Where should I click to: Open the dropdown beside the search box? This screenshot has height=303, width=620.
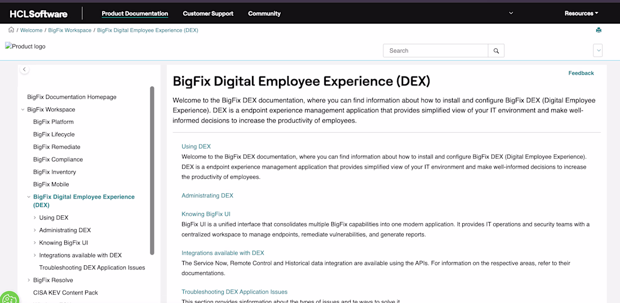[598, 51]
